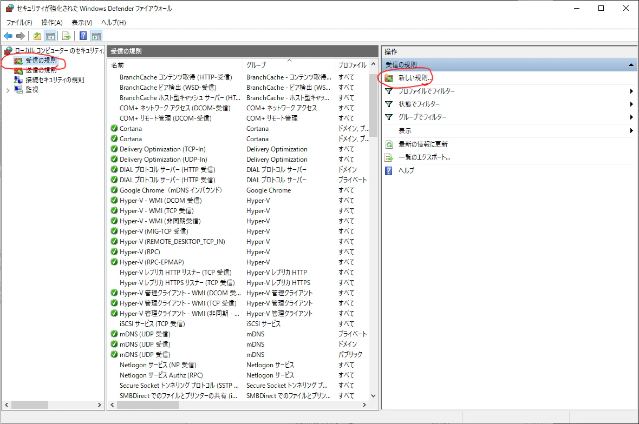Click the up-one-level folder toolbar icon
639x424 pixels.
click(37, 36)
